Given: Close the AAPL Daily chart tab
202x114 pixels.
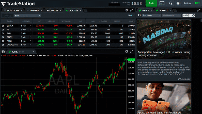Looking at the screenshot, I should [33, 52].
